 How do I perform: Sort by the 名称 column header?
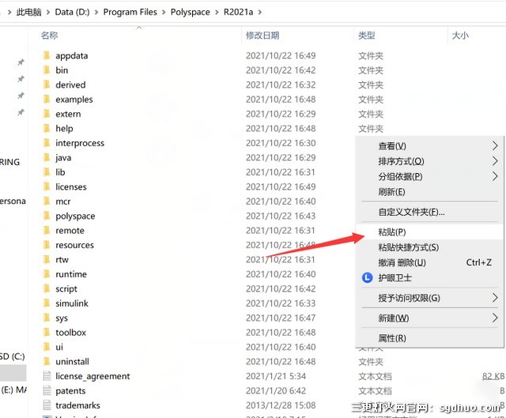49,35
